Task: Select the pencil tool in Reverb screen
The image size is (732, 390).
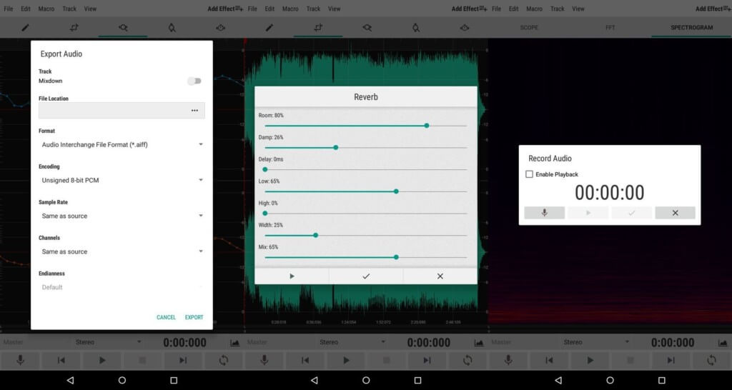Action: pos(269,28)
